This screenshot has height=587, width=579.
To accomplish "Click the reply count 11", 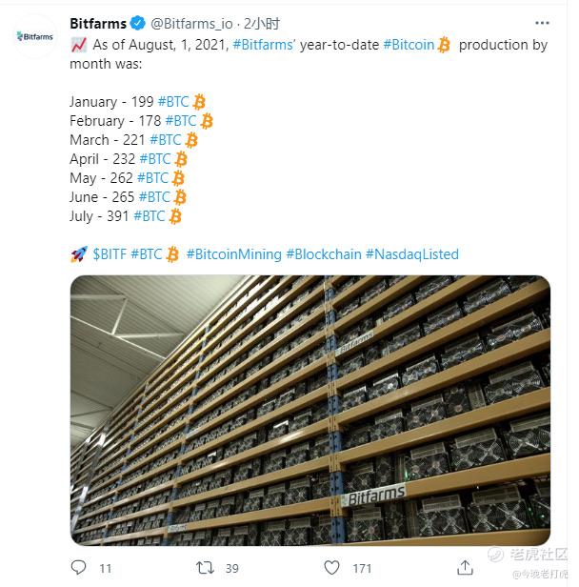I will [x=106, y=568].
